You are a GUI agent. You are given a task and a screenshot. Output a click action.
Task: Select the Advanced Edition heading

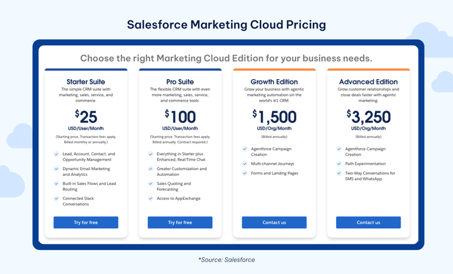[368, 82]
